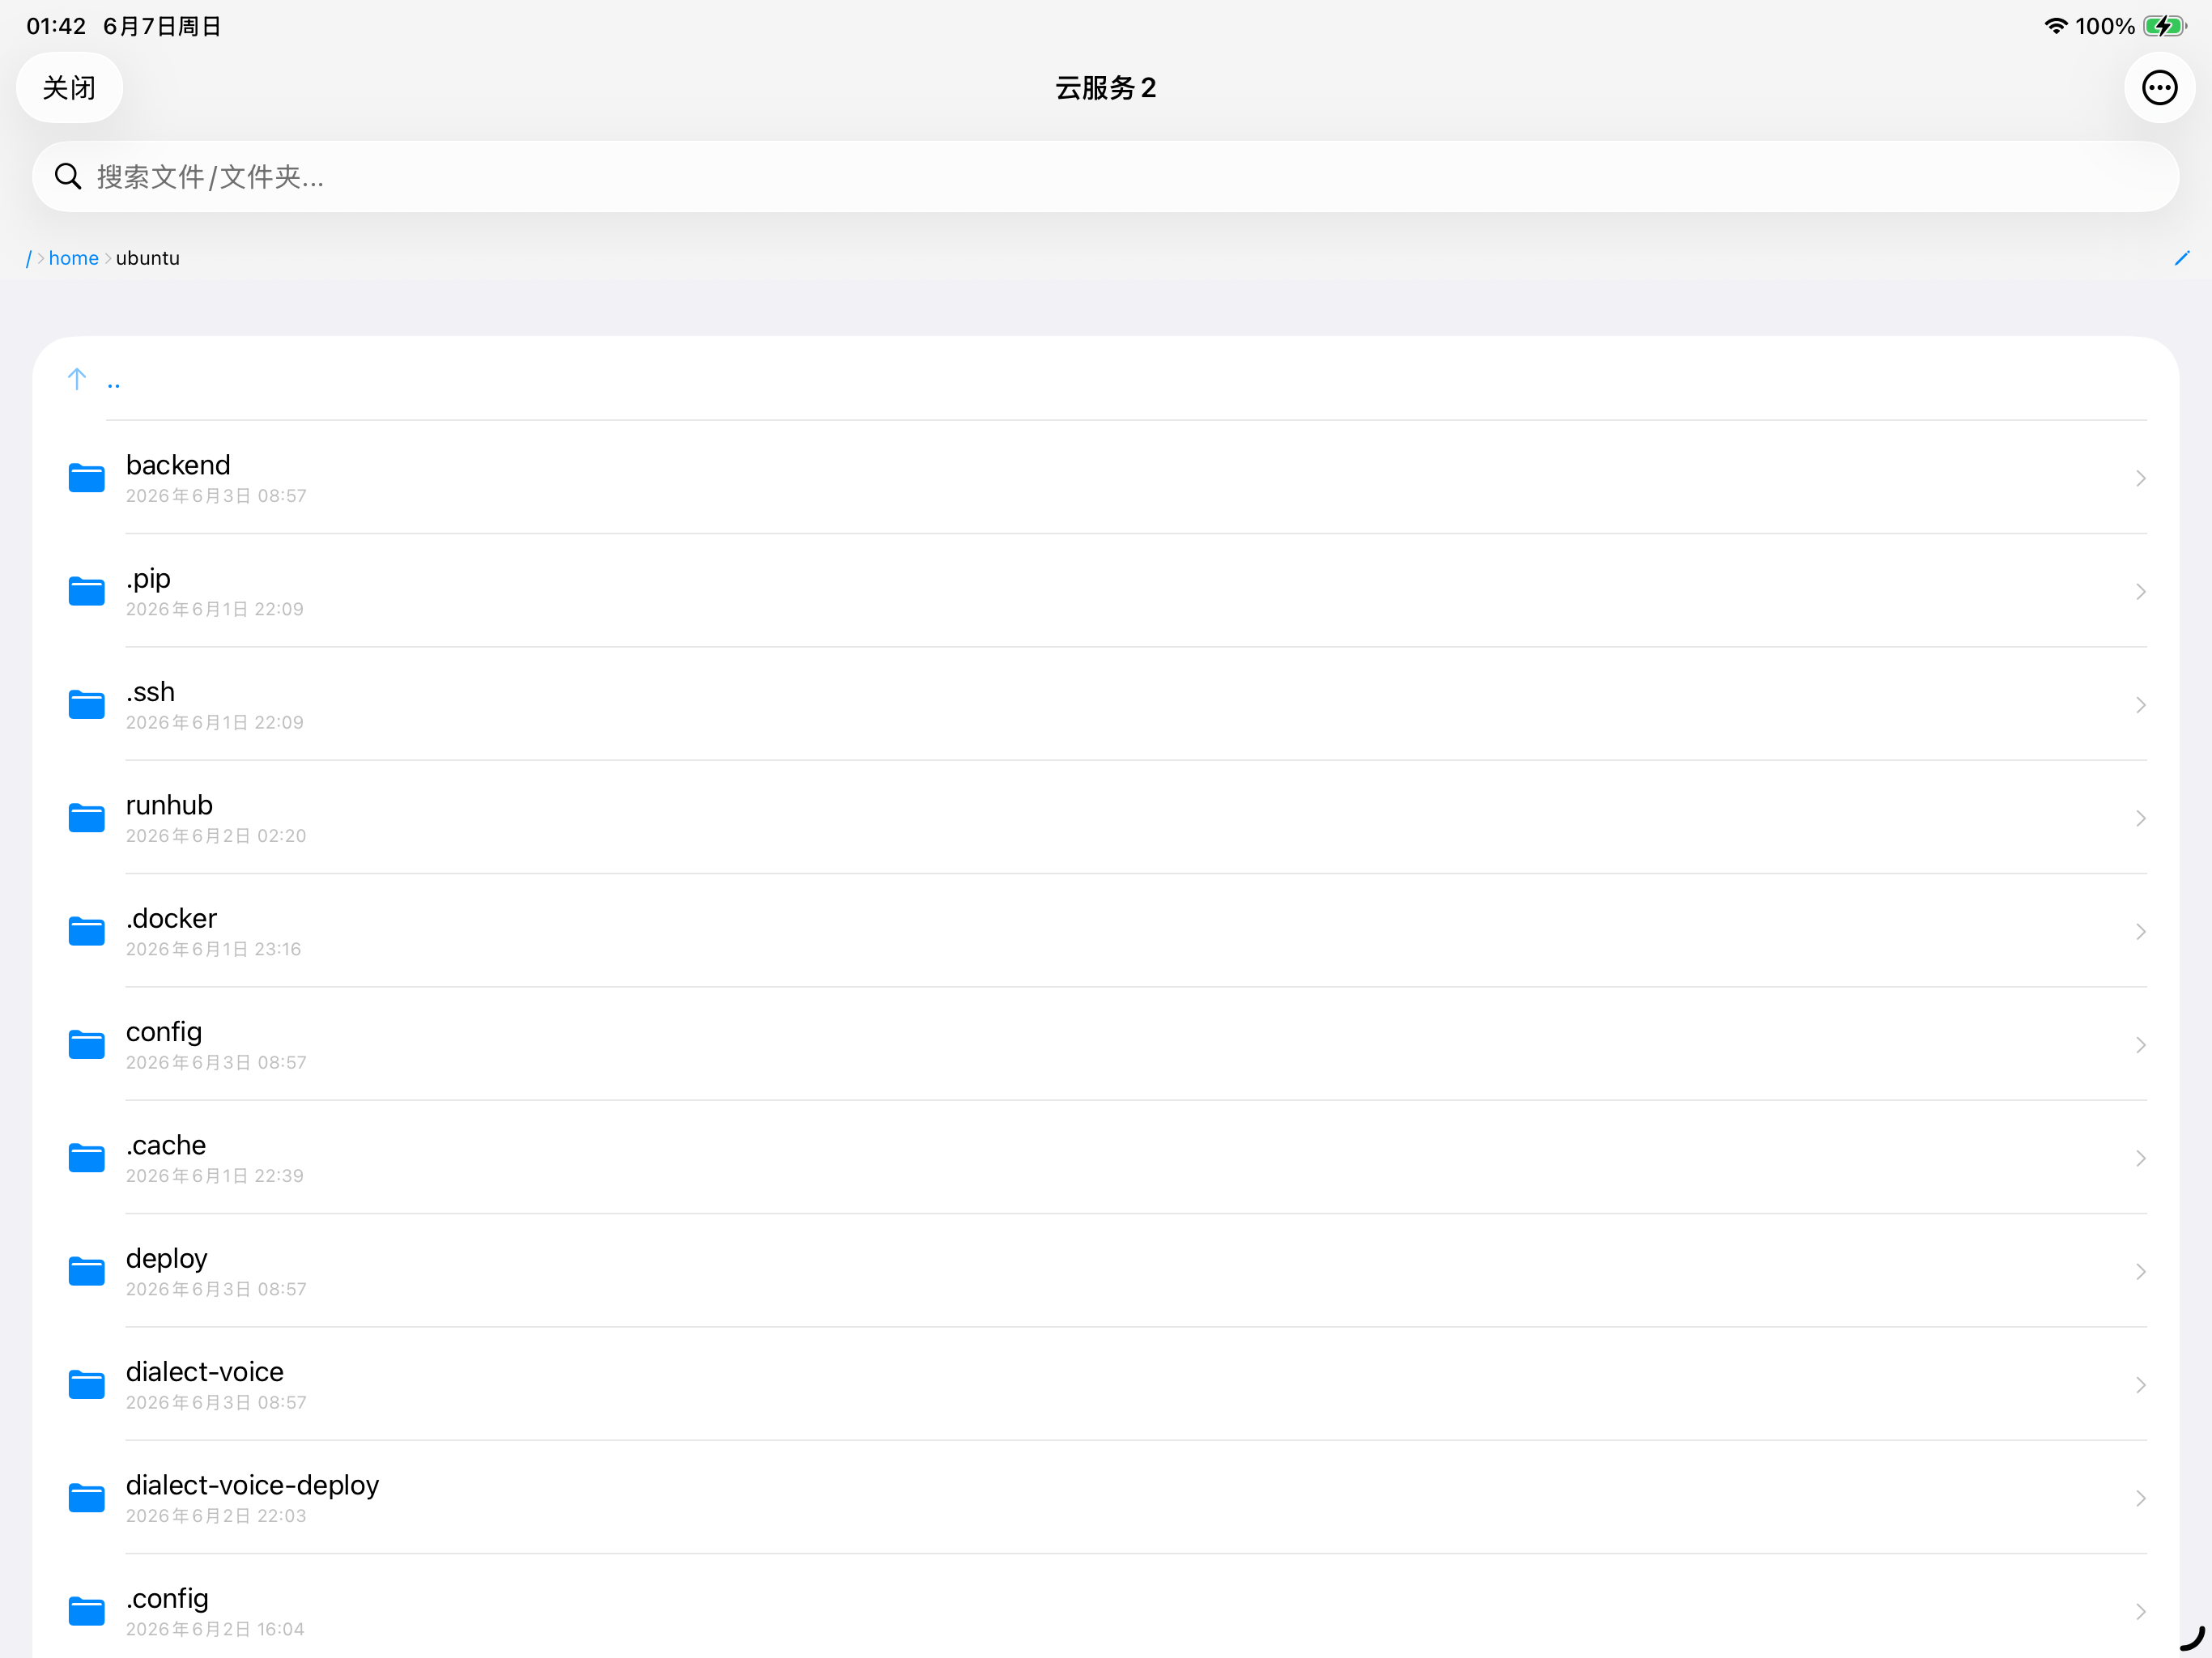Expand .config row chevron
2212x1658 pixels.
2141,1611
